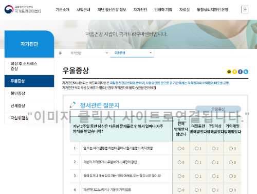Click banner slogan 마음건강 지킴이, 국가트라우마센터입니다
The image size is (257, 194).
click(x=126, y=34)
